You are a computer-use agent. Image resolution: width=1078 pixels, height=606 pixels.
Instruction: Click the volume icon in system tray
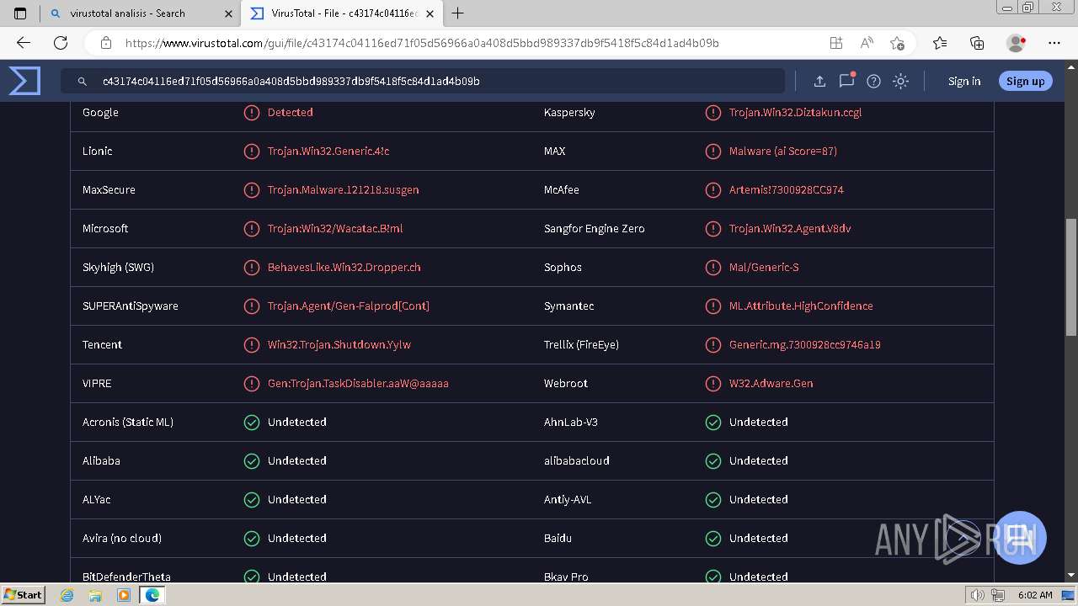click(x=977, y=595)
